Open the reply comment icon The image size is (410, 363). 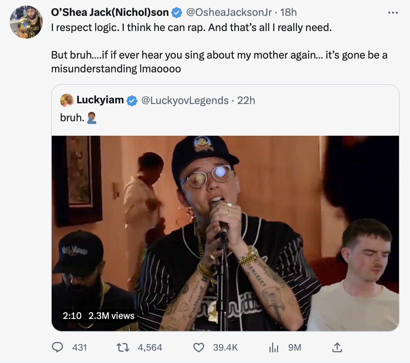[x=58, y=347]
